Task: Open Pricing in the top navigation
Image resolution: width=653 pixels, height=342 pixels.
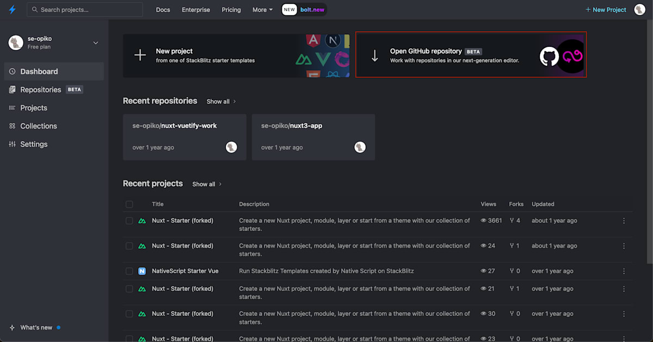Action: pyautogui.click(x=231, y=10)
